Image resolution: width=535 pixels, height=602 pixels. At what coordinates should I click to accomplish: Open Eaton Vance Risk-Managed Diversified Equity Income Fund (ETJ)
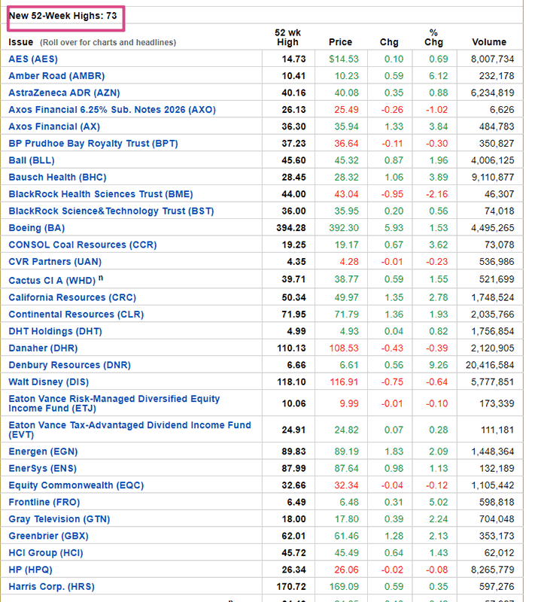pyautogui.click(x=114, y=403)
